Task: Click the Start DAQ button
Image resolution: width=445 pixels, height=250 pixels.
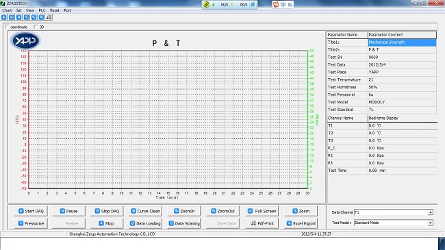Action: pyautogui.click(x=31, y=211)
